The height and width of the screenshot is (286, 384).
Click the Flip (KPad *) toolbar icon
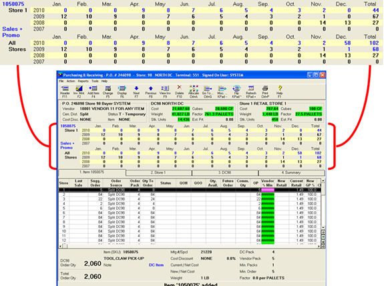(x=236, y=92)
